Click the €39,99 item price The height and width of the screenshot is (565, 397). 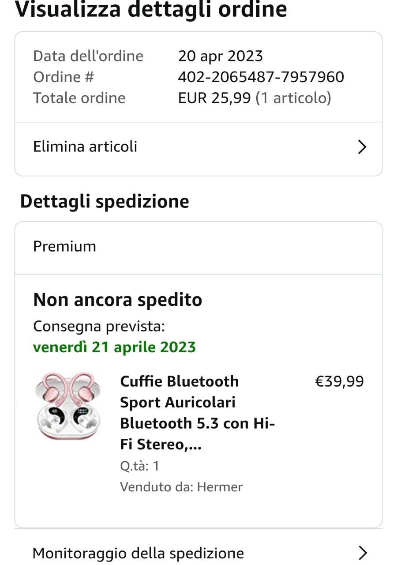point(339,381)
